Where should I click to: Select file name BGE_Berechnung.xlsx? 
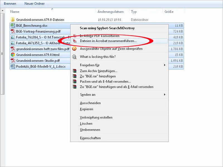32,26
